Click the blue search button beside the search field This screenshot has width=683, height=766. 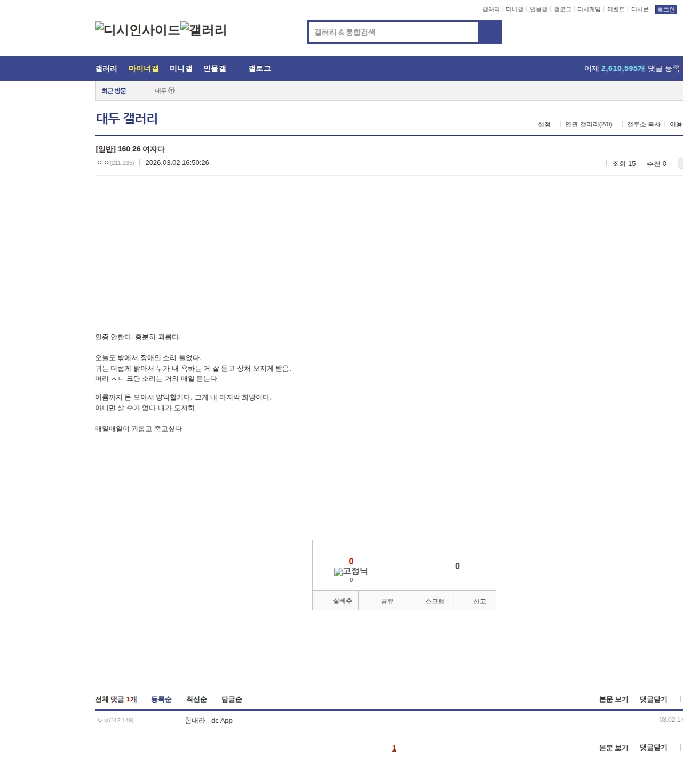tap(489, 32)
